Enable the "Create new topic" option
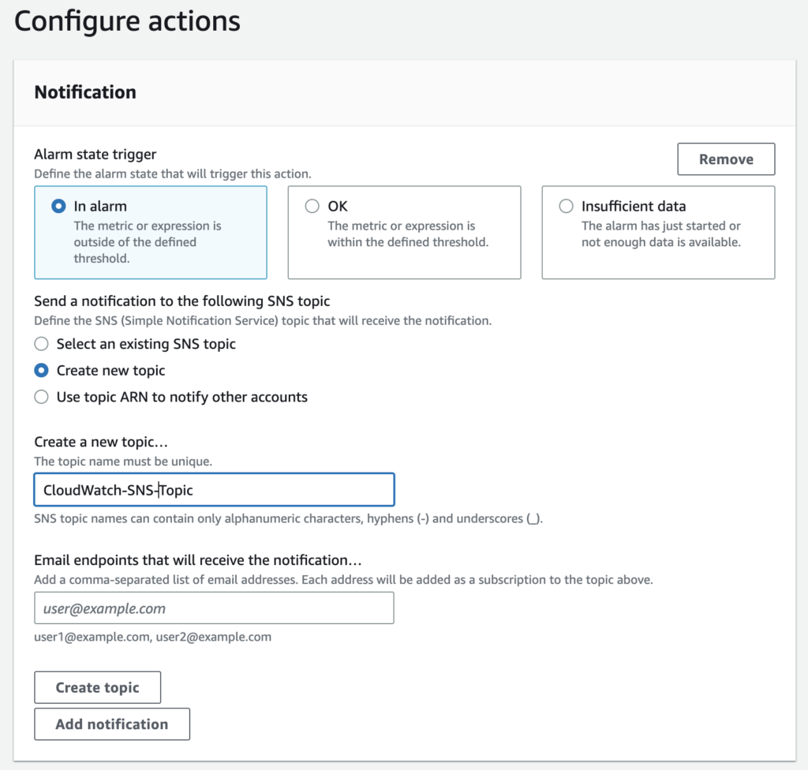The image size is (808, 770). click(41, 370)
